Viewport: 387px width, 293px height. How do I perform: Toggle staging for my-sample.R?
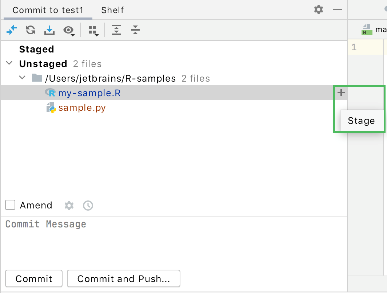coord(340,93)
